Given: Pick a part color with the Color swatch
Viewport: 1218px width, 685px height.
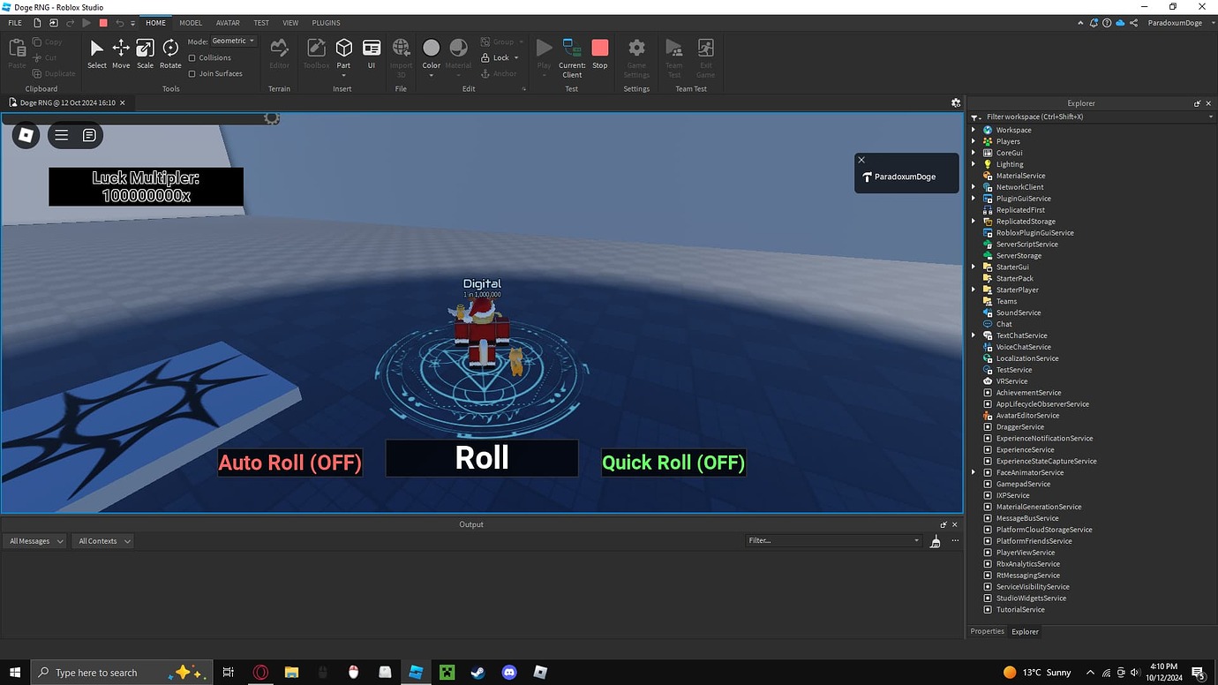Looking at the screenshot, I should tap(431, 49).
